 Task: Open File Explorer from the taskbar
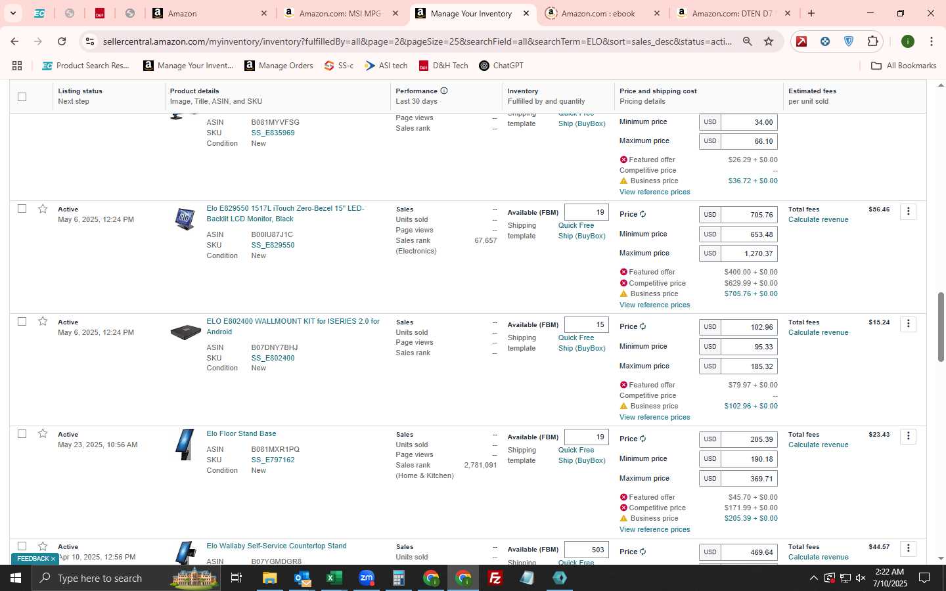pyautogui.click(x=270, y=578)
